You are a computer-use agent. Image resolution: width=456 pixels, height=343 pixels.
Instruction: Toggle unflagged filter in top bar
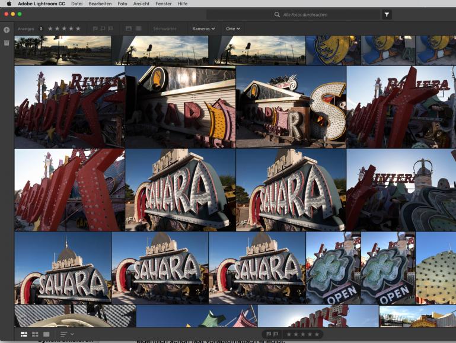pos(103,28)
